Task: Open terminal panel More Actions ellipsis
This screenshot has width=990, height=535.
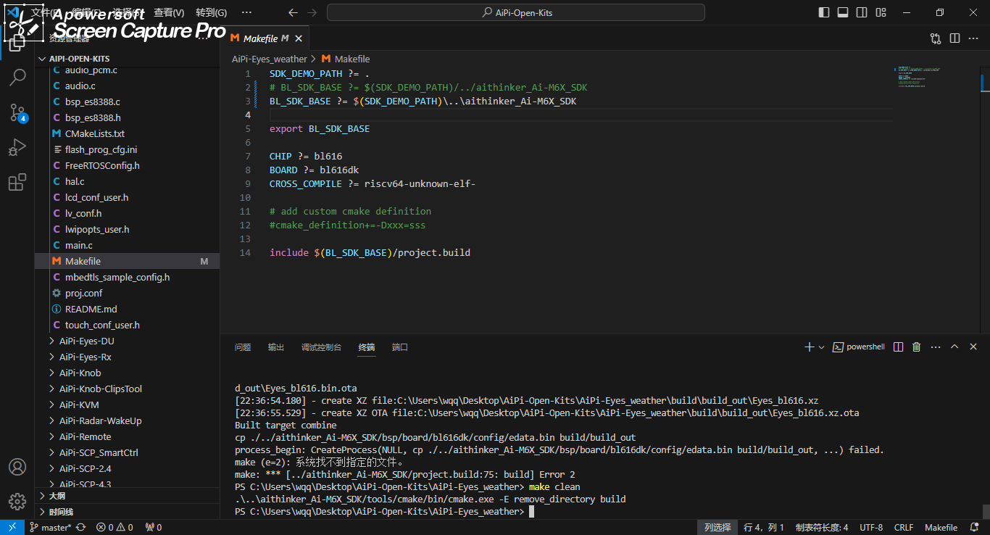Action: pyautogui.click(x=936, y=347)
